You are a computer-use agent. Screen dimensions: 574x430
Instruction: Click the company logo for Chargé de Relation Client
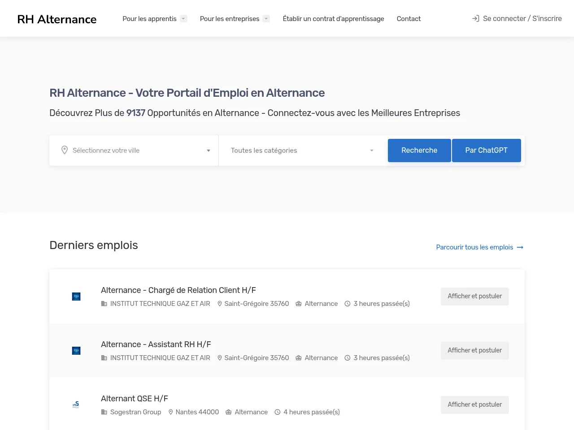(x=76, y=297)
